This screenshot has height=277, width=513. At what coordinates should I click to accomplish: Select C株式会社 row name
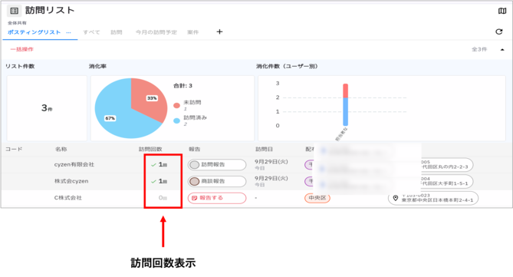[x=68, y=198]
